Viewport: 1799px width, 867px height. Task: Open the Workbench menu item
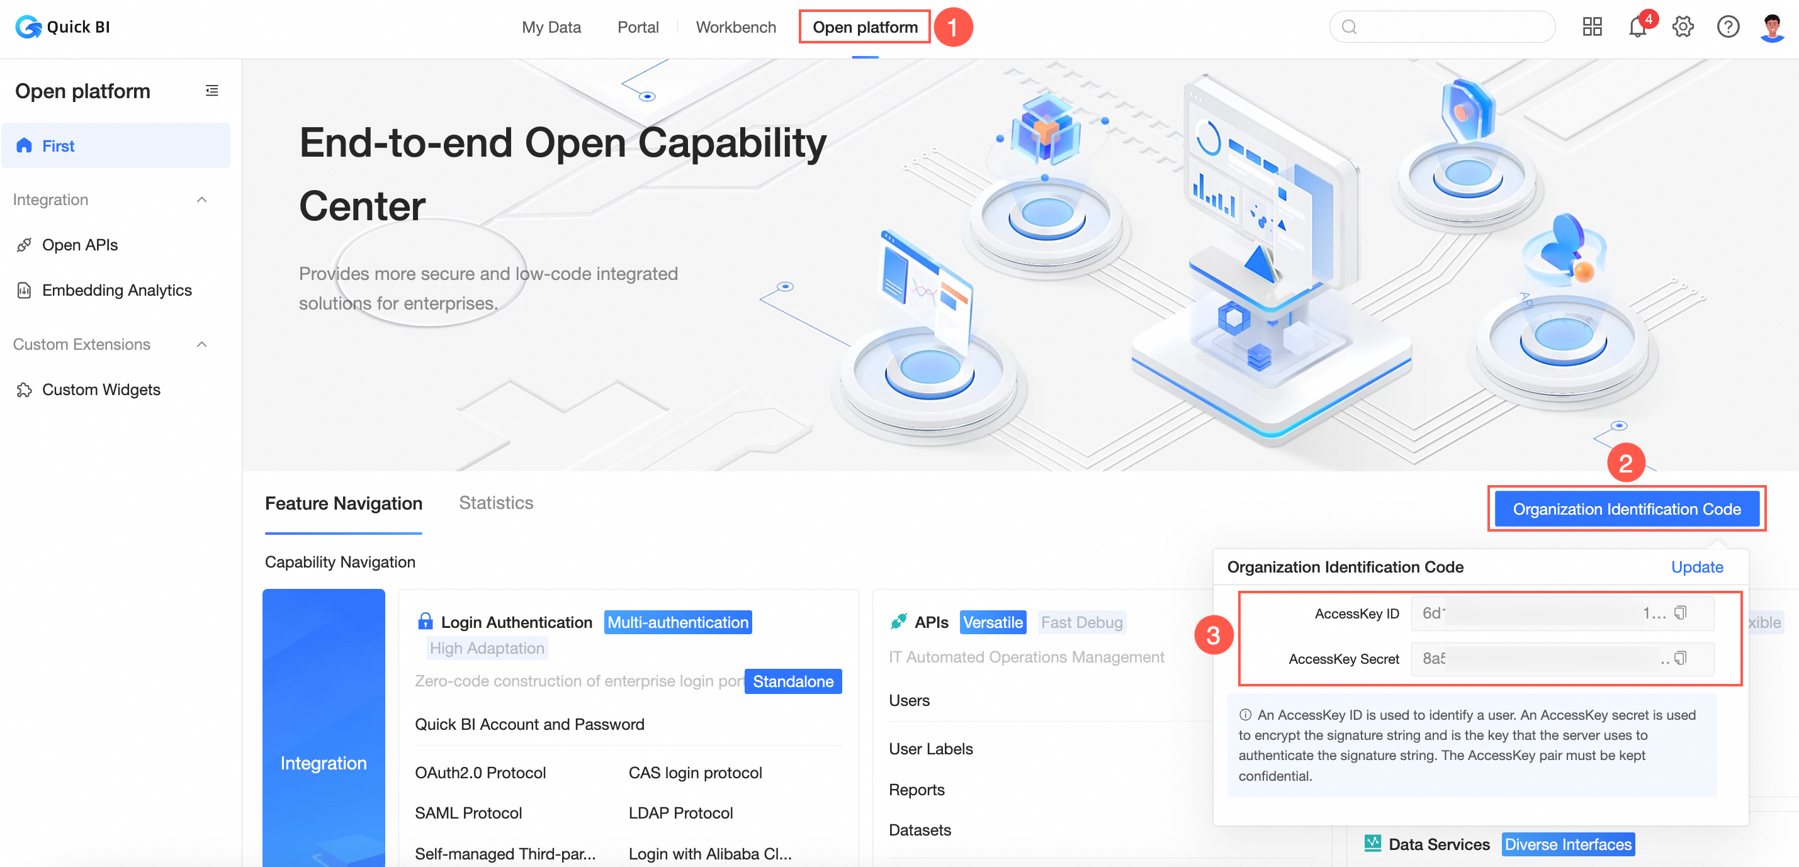tap(735, 27)
